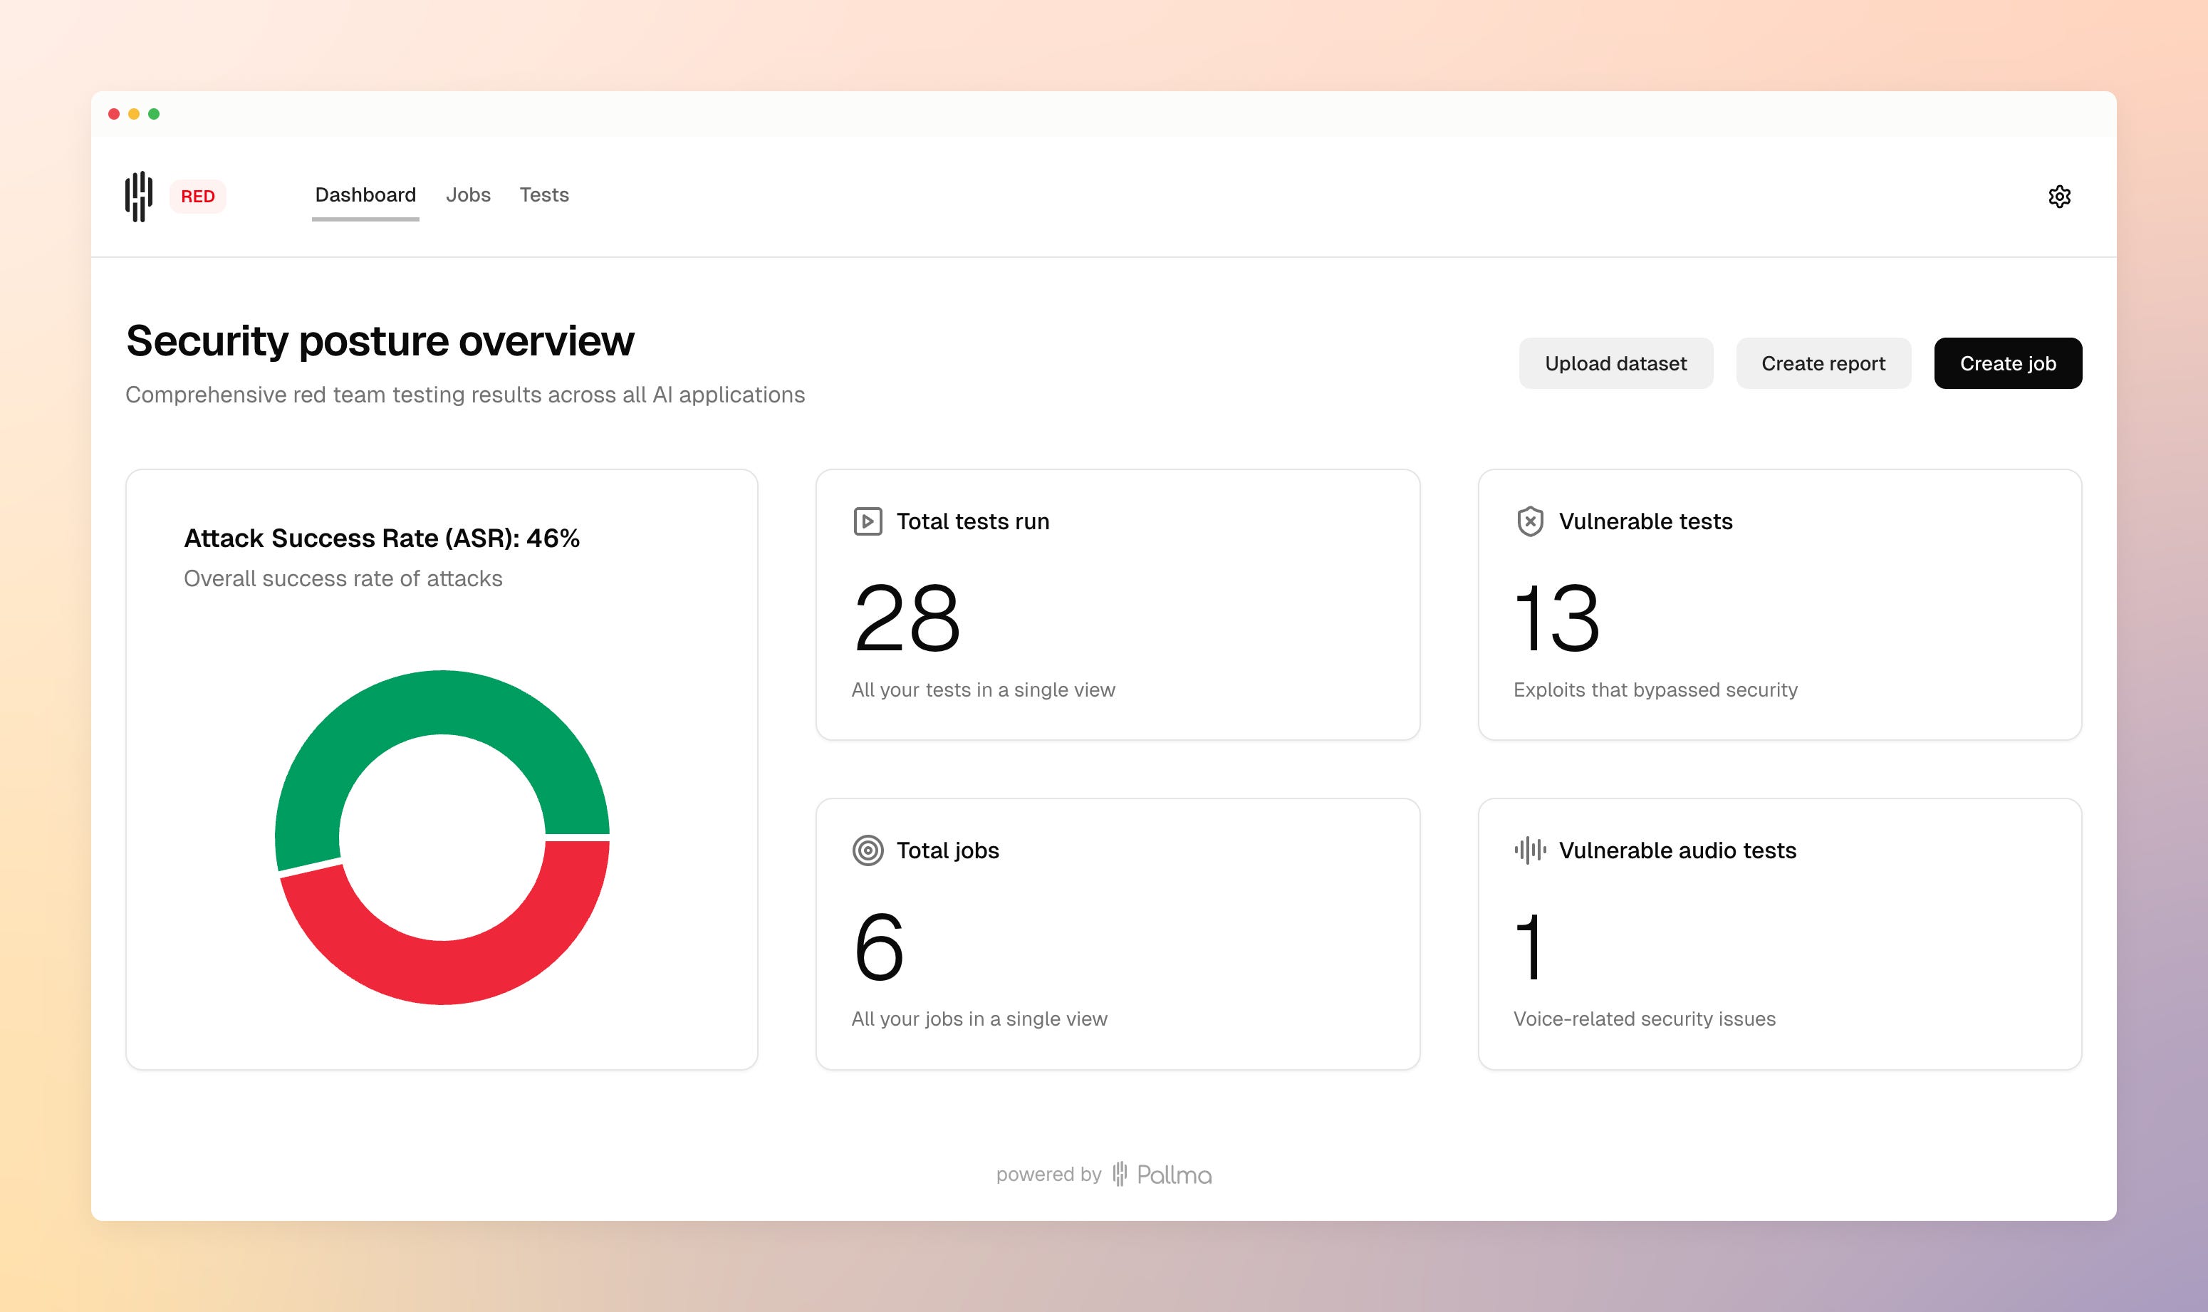Viewport: 2208px width, 1312px height.
Task: Click the target icon beside Total jobs
Action: 867,850
